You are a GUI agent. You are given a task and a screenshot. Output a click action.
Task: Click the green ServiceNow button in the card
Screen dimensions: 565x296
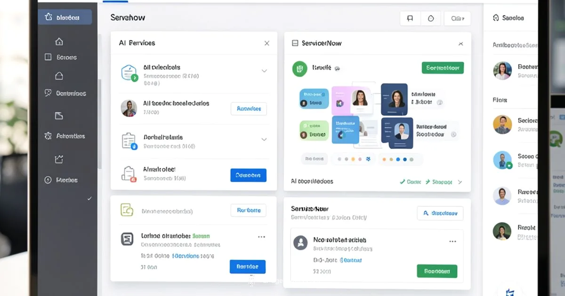pyautogui.click(x=442, y=68)
